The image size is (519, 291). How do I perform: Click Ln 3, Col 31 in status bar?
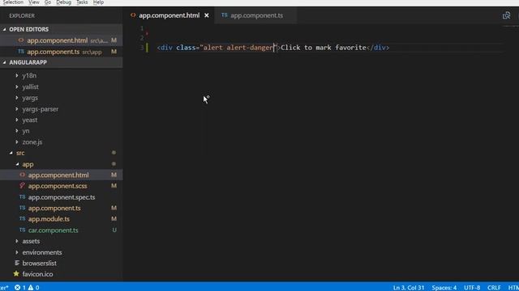pos(409,288)
